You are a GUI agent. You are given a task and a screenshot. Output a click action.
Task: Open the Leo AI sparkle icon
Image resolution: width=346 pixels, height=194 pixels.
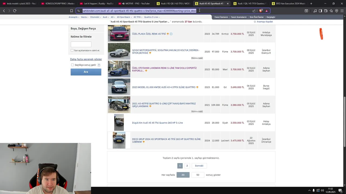click(x=331, y=11)
